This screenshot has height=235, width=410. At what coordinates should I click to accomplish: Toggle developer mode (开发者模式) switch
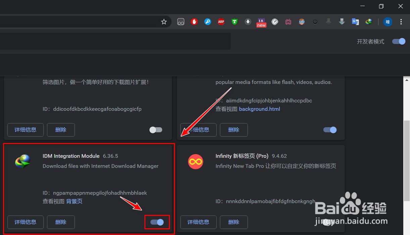pos(399,42)
